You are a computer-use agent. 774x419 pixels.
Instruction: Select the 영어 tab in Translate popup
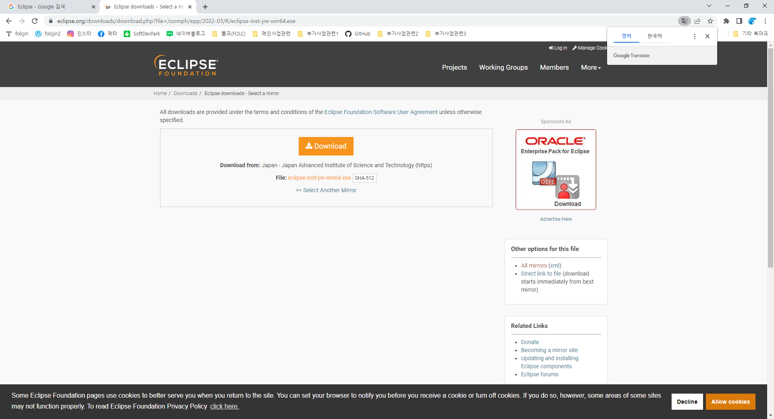pyautogui.click(x=626, y=36)
